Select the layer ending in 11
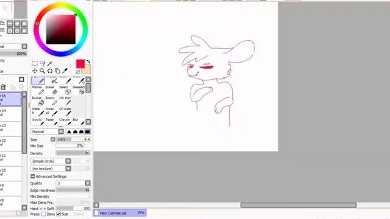 pyautogui.click(x=10, y=159)
